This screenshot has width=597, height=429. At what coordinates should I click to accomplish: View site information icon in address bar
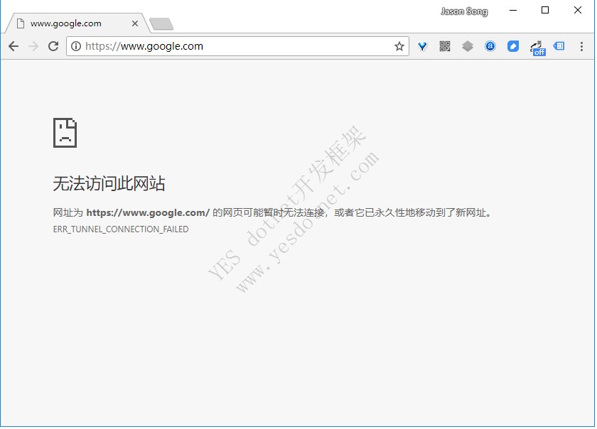coord(76,46)
